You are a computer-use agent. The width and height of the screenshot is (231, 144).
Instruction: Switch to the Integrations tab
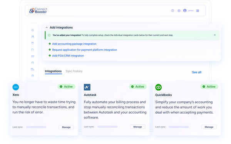(x=53, y=71)
